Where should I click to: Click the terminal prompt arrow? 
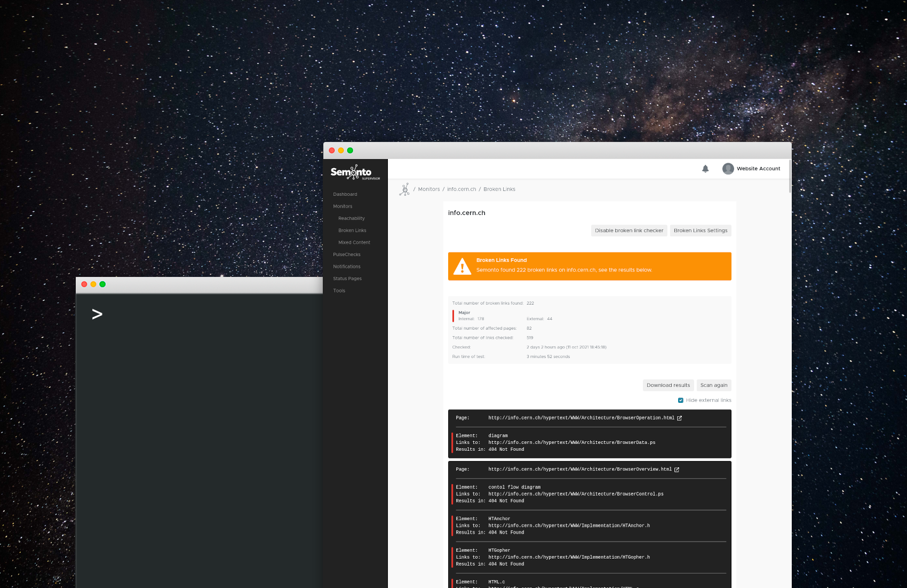pos(97,314)
